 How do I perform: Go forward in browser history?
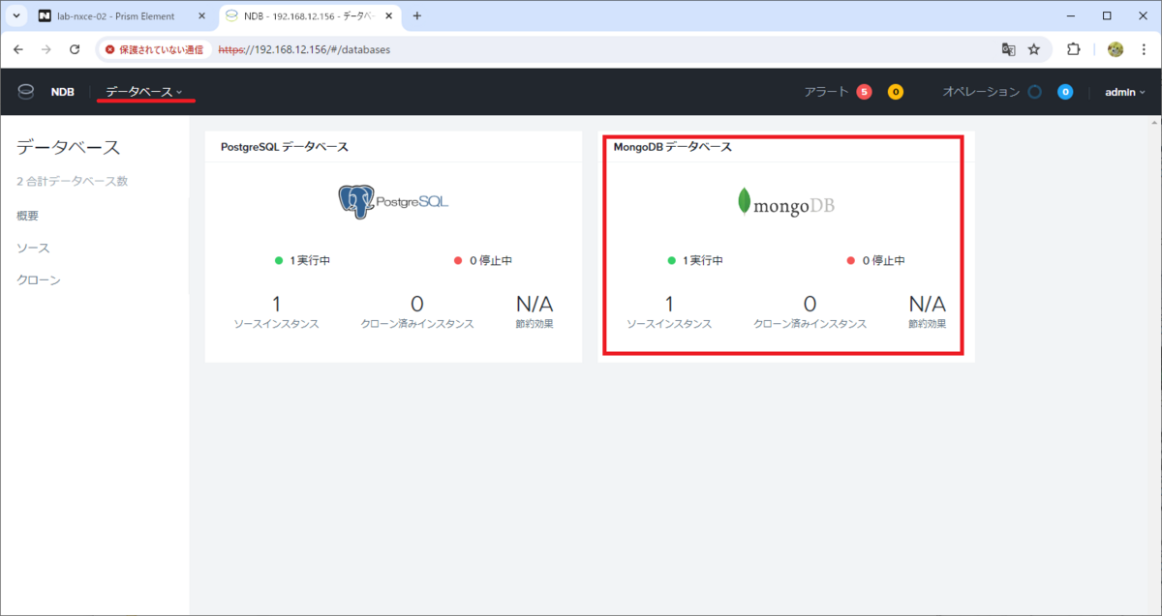[46, 49]
